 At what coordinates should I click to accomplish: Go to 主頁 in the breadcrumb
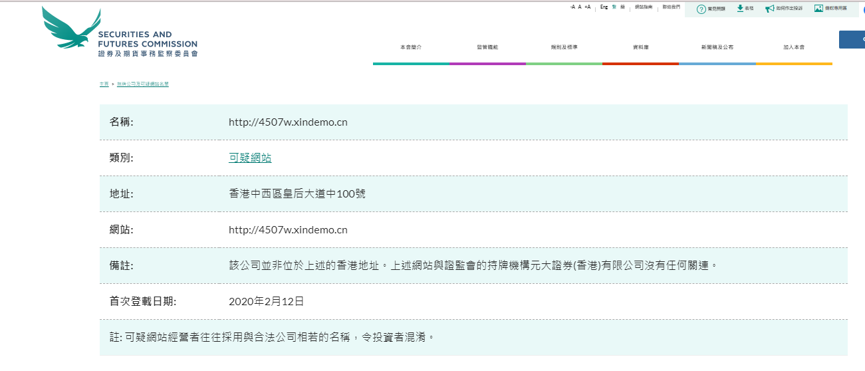point(104,84)
